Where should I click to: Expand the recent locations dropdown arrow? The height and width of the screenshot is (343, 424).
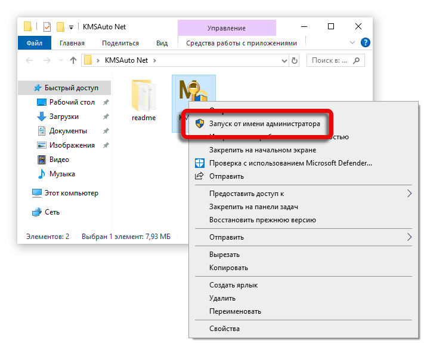point(61,60)
